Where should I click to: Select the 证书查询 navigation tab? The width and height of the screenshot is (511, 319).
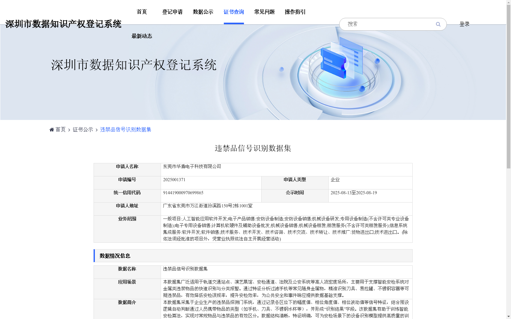(x=234, y=12)
